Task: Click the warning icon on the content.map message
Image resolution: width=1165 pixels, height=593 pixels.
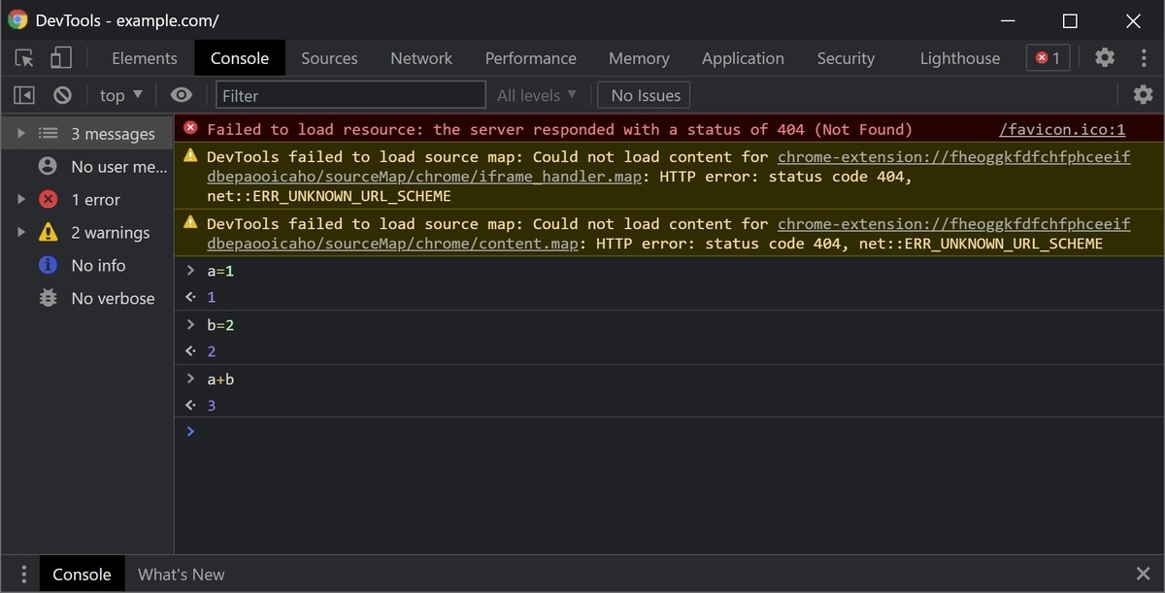Action: 190,222
